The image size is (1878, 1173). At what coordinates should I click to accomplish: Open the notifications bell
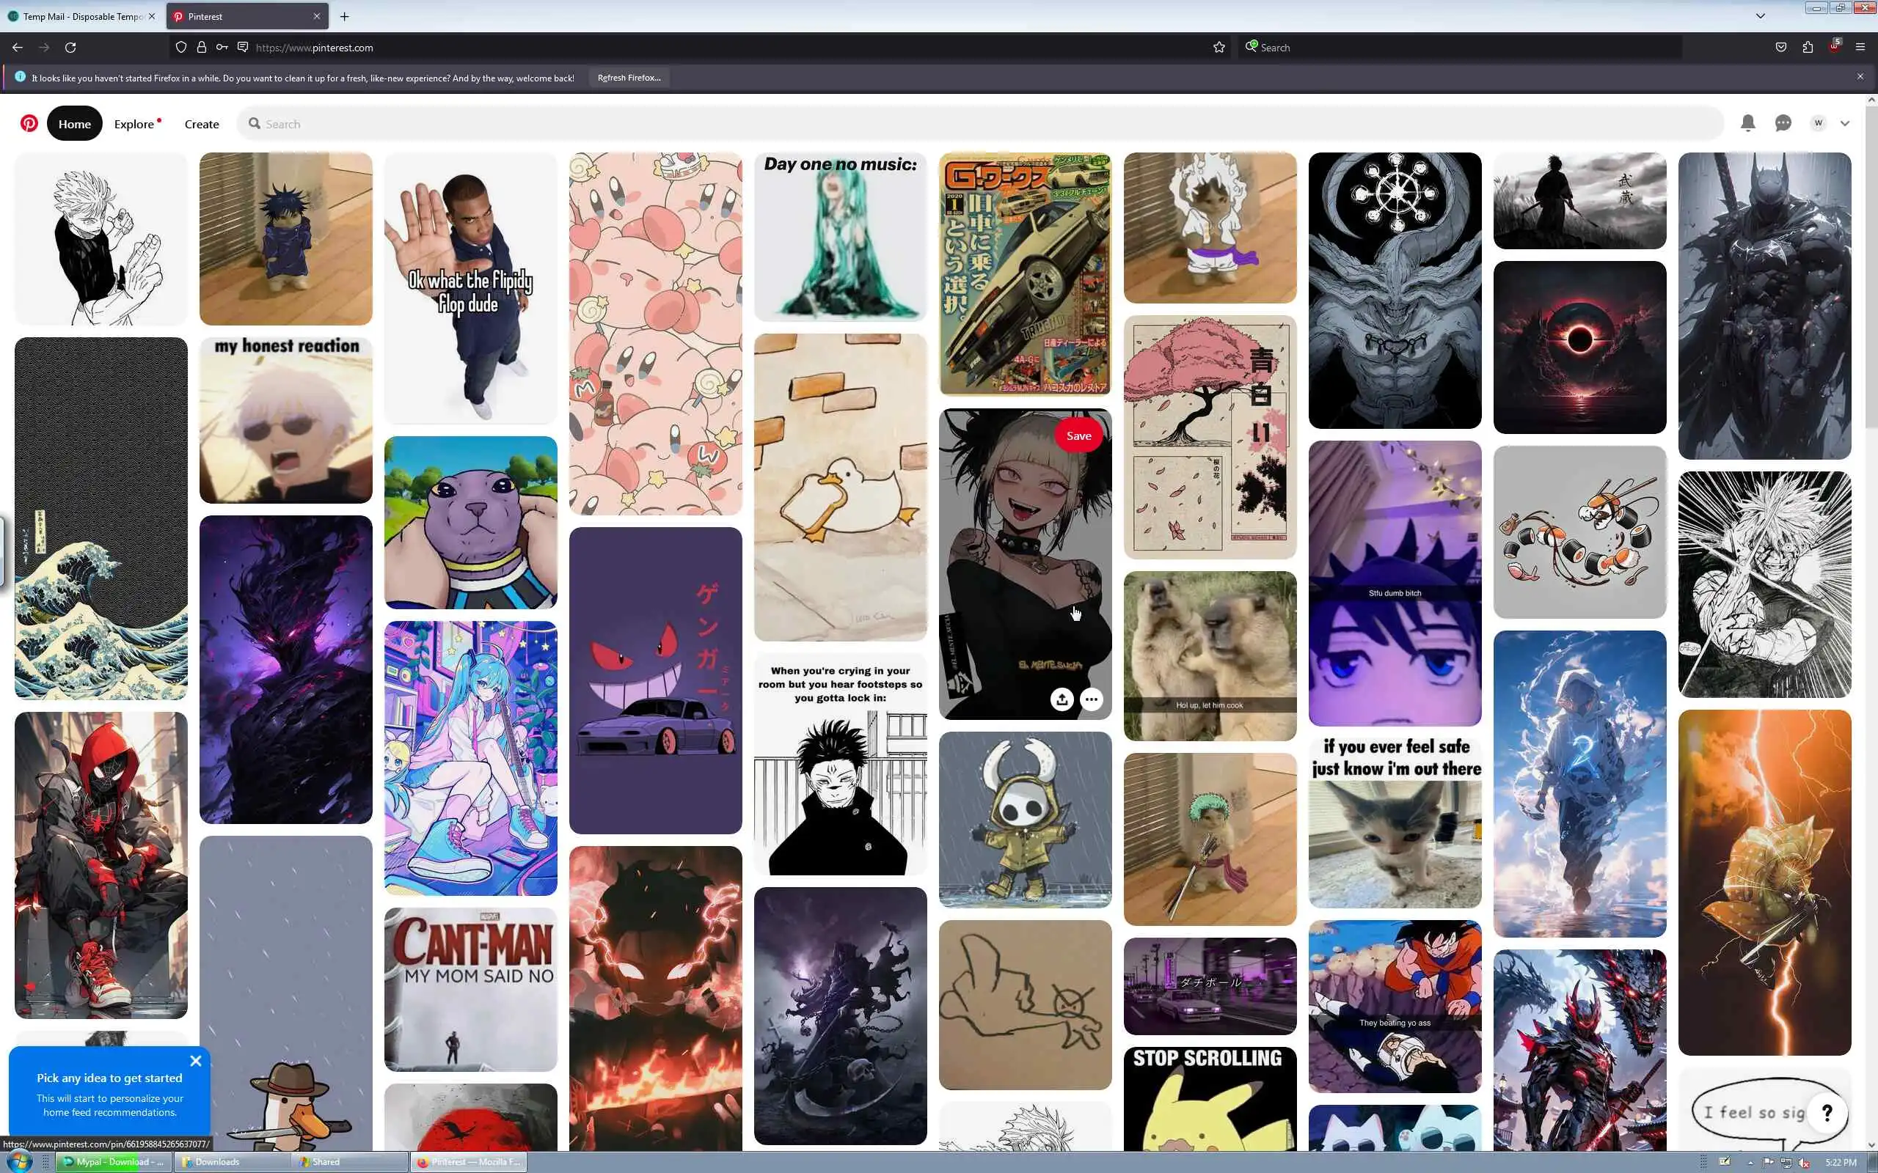coord(1747,123)
